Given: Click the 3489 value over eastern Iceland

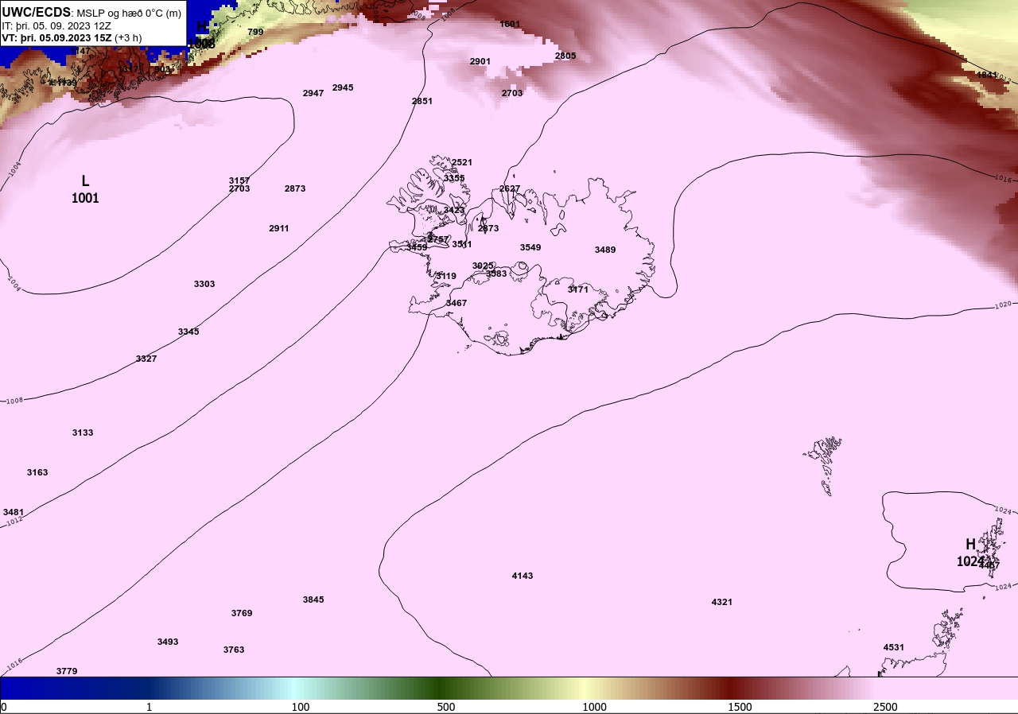Looking at the screenshot, I should click(605, 250).
